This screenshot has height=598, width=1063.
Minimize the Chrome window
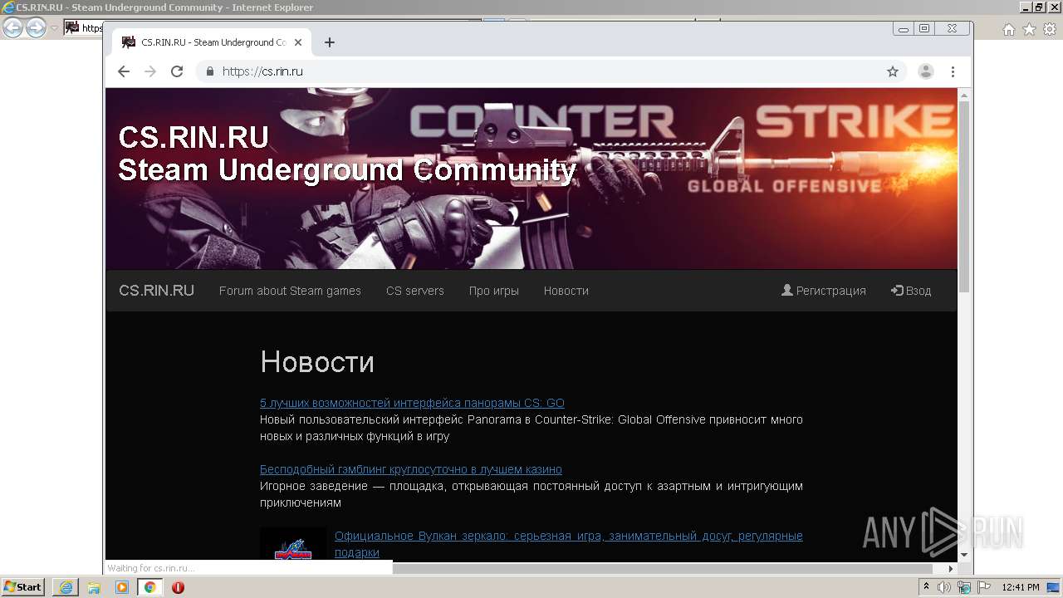(904, 28)
